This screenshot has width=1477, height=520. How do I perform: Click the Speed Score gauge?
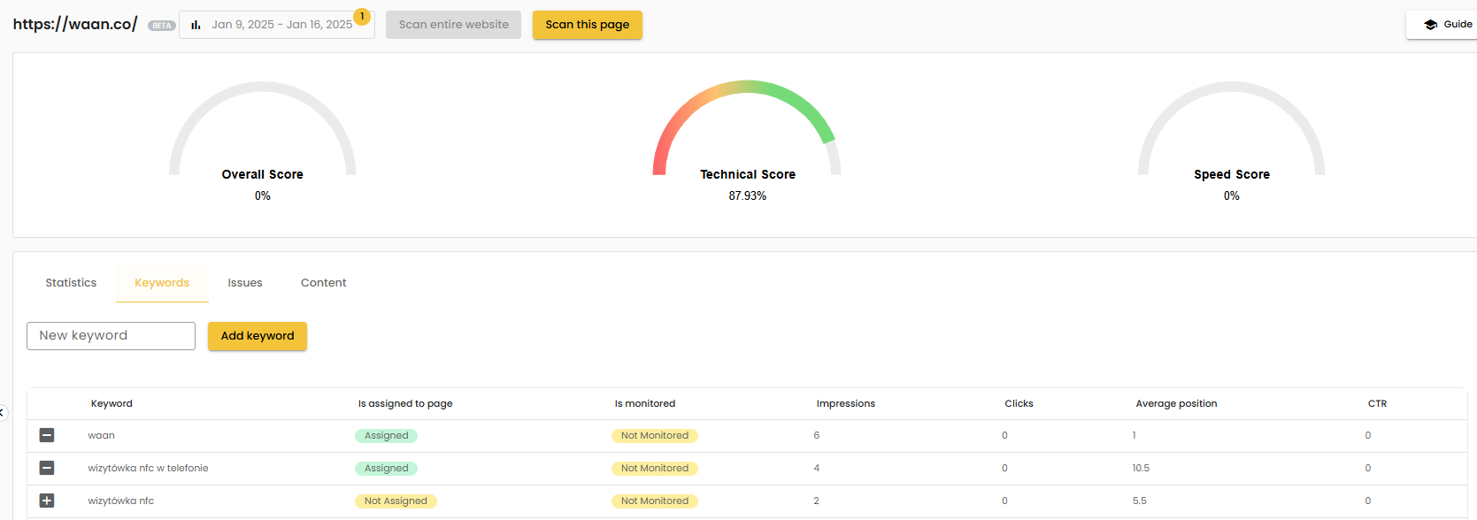(x=1232, y=128)
